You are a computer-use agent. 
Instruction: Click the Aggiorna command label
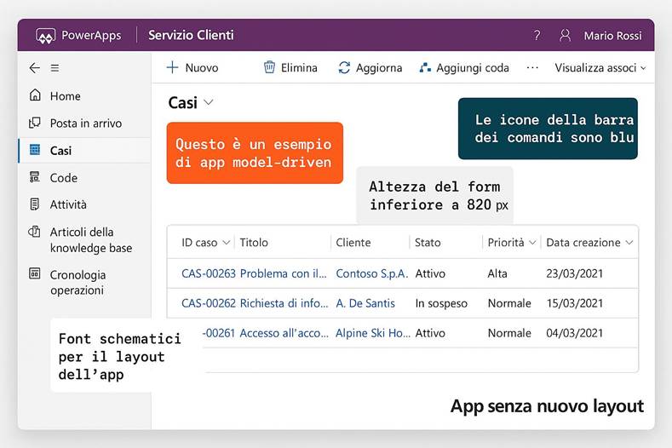[379, 68]
